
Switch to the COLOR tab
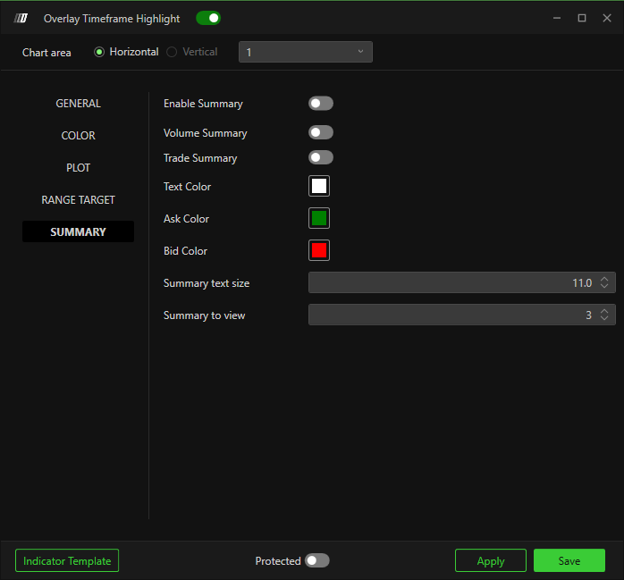[79, 136]
